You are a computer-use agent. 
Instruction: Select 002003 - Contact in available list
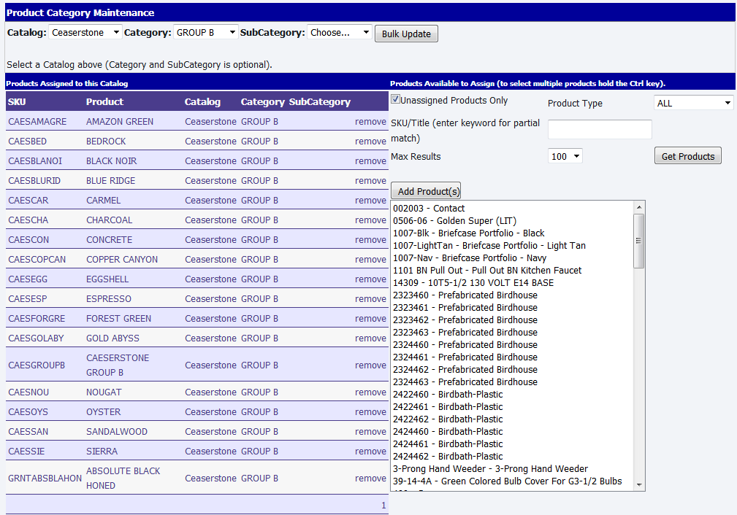point(429,209)
